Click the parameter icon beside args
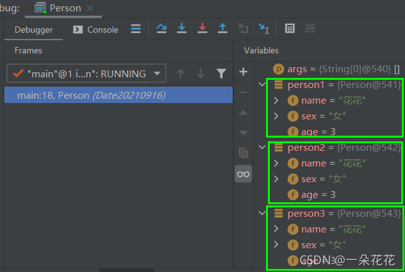 coord(279,69)
